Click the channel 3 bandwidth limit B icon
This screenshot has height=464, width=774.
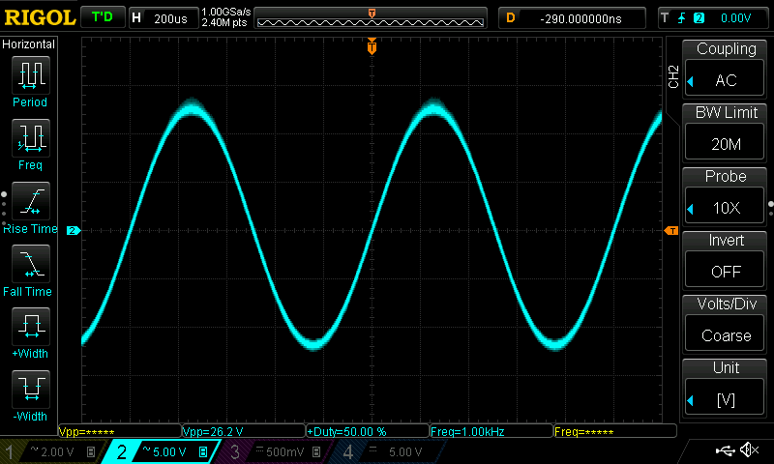(316, 451)
